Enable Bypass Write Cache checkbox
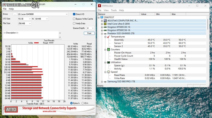The height and width of the screenshot is (118, 212). tap(74, 19)
